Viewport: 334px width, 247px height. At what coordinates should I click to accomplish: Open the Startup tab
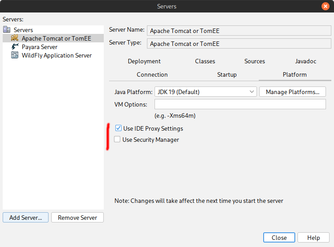(x=227, y=74)
